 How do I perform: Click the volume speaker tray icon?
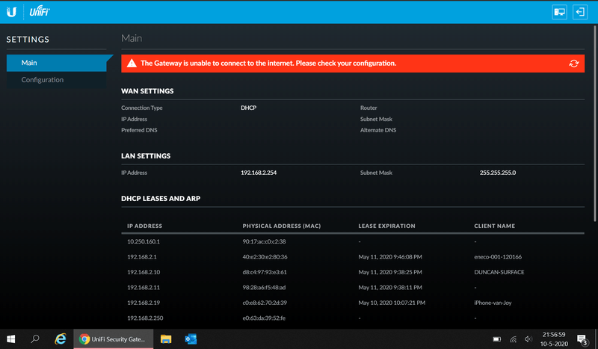(528, 339)
